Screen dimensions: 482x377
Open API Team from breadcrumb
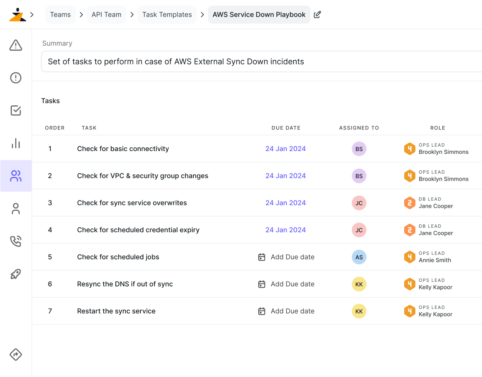pyautogui.click(x=106, y=14)
